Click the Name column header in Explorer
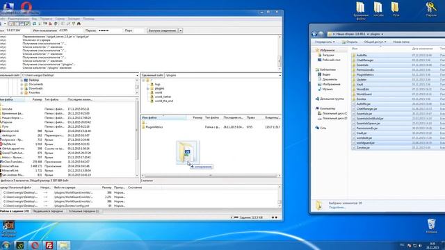Image resolution: width=445 pixels, height=250 pixels. (355, 49)
